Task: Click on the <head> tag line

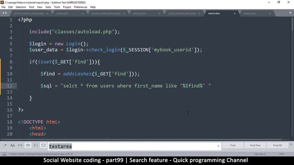Action: click(38, 134)
